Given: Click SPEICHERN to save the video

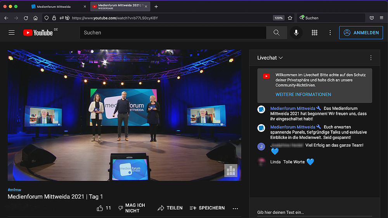Looking at the screenshot, I should pyautogui.click(x=207, y=208).
